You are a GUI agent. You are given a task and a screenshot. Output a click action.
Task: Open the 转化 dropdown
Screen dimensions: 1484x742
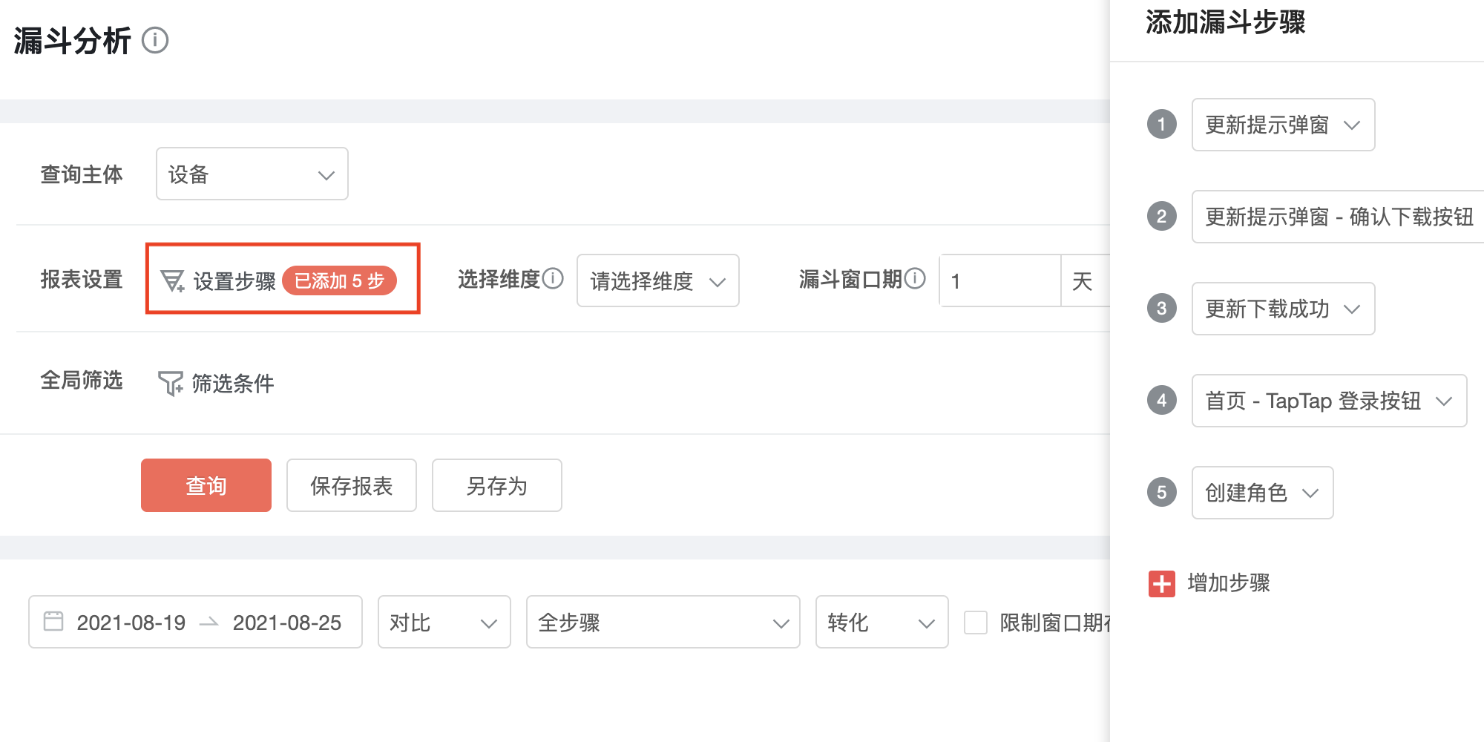pyautogui.click(x=882, y=622)
